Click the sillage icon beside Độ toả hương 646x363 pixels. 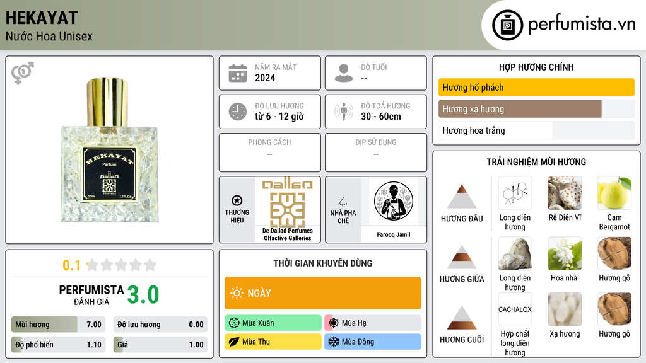(x=344, y=112)
